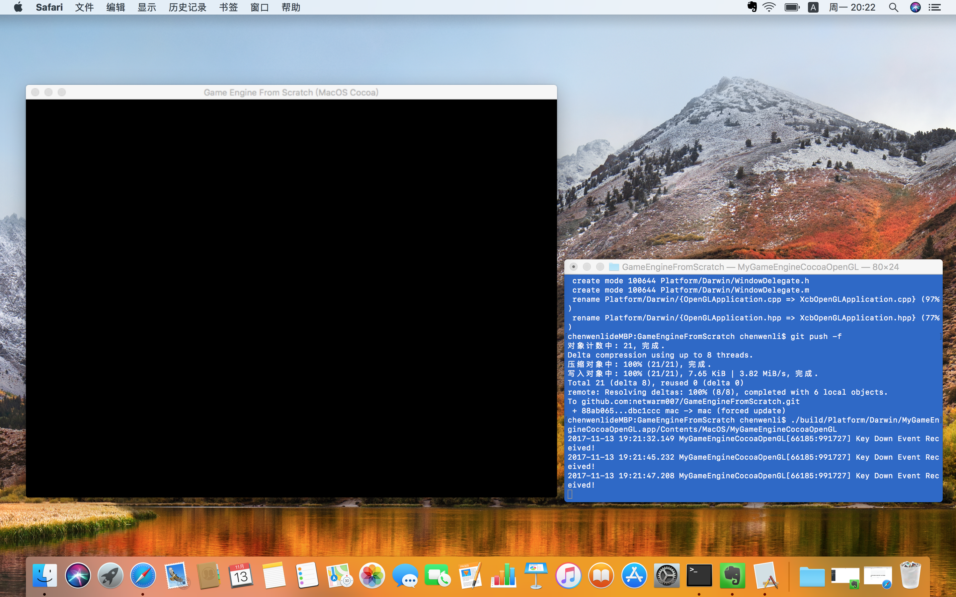This screenshot has height=597, width=956.
Task: Open Notification Center list icon
Action: point(935,7)
